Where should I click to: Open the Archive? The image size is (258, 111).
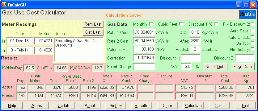38,105
